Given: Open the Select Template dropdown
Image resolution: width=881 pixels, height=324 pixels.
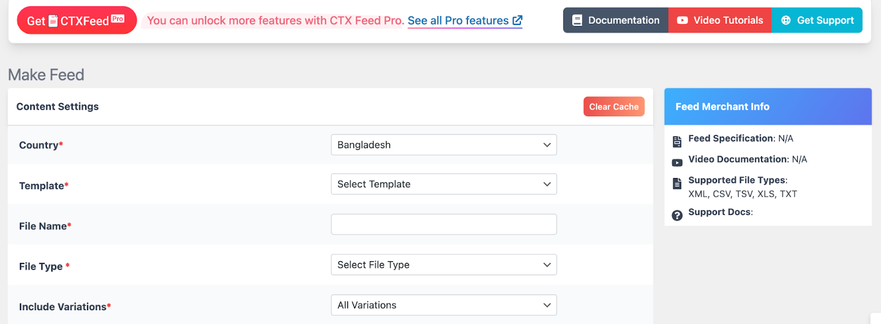Looking at the screenshot, I should coord(444,184).
